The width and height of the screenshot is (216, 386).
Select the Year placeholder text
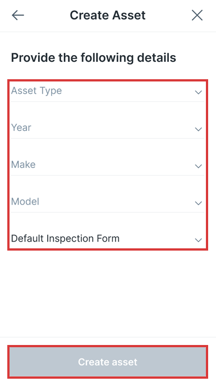(21, 128)
